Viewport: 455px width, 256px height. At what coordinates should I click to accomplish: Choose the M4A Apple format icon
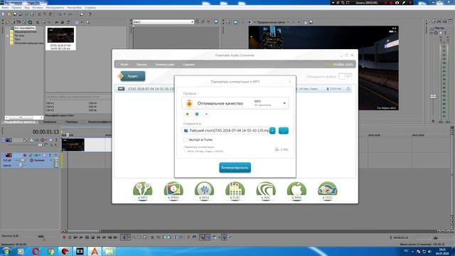(x=296, y=191)
